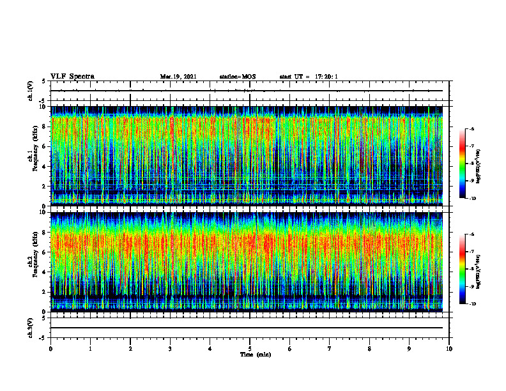The width and height of the screenshot is (506, 391).
Task: Click inside the ch.2 spectrogram panel
Action: (247, 262)
